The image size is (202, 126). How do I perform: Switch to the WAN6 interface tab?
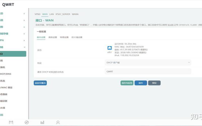tap(75, 14)
